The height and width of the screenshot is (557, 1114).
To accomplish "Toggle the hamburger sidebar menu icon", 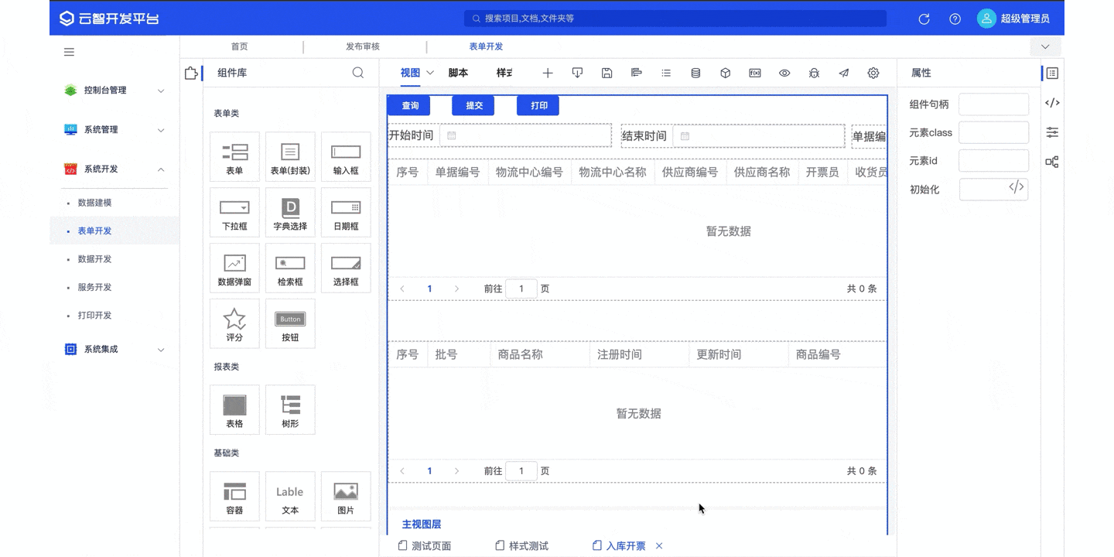I will pyautogui.click(x=69, y=52).
